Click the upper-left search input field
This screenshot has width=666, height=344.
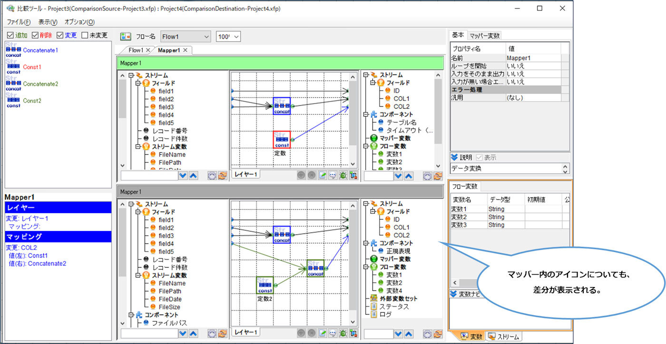click(x=148, y=176)
